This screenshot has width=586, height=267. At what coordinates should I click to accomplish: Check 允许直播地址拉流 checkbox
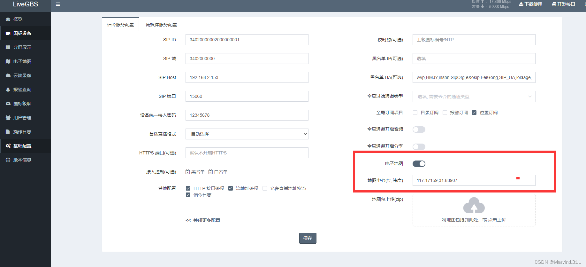point(265,188)
